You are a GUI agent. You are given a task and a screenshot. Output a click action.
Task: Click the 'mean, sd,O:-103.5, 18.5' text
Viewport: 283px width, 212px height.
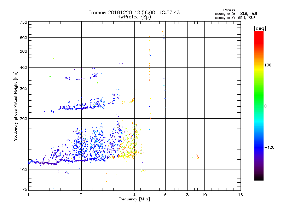click(236, 14)
